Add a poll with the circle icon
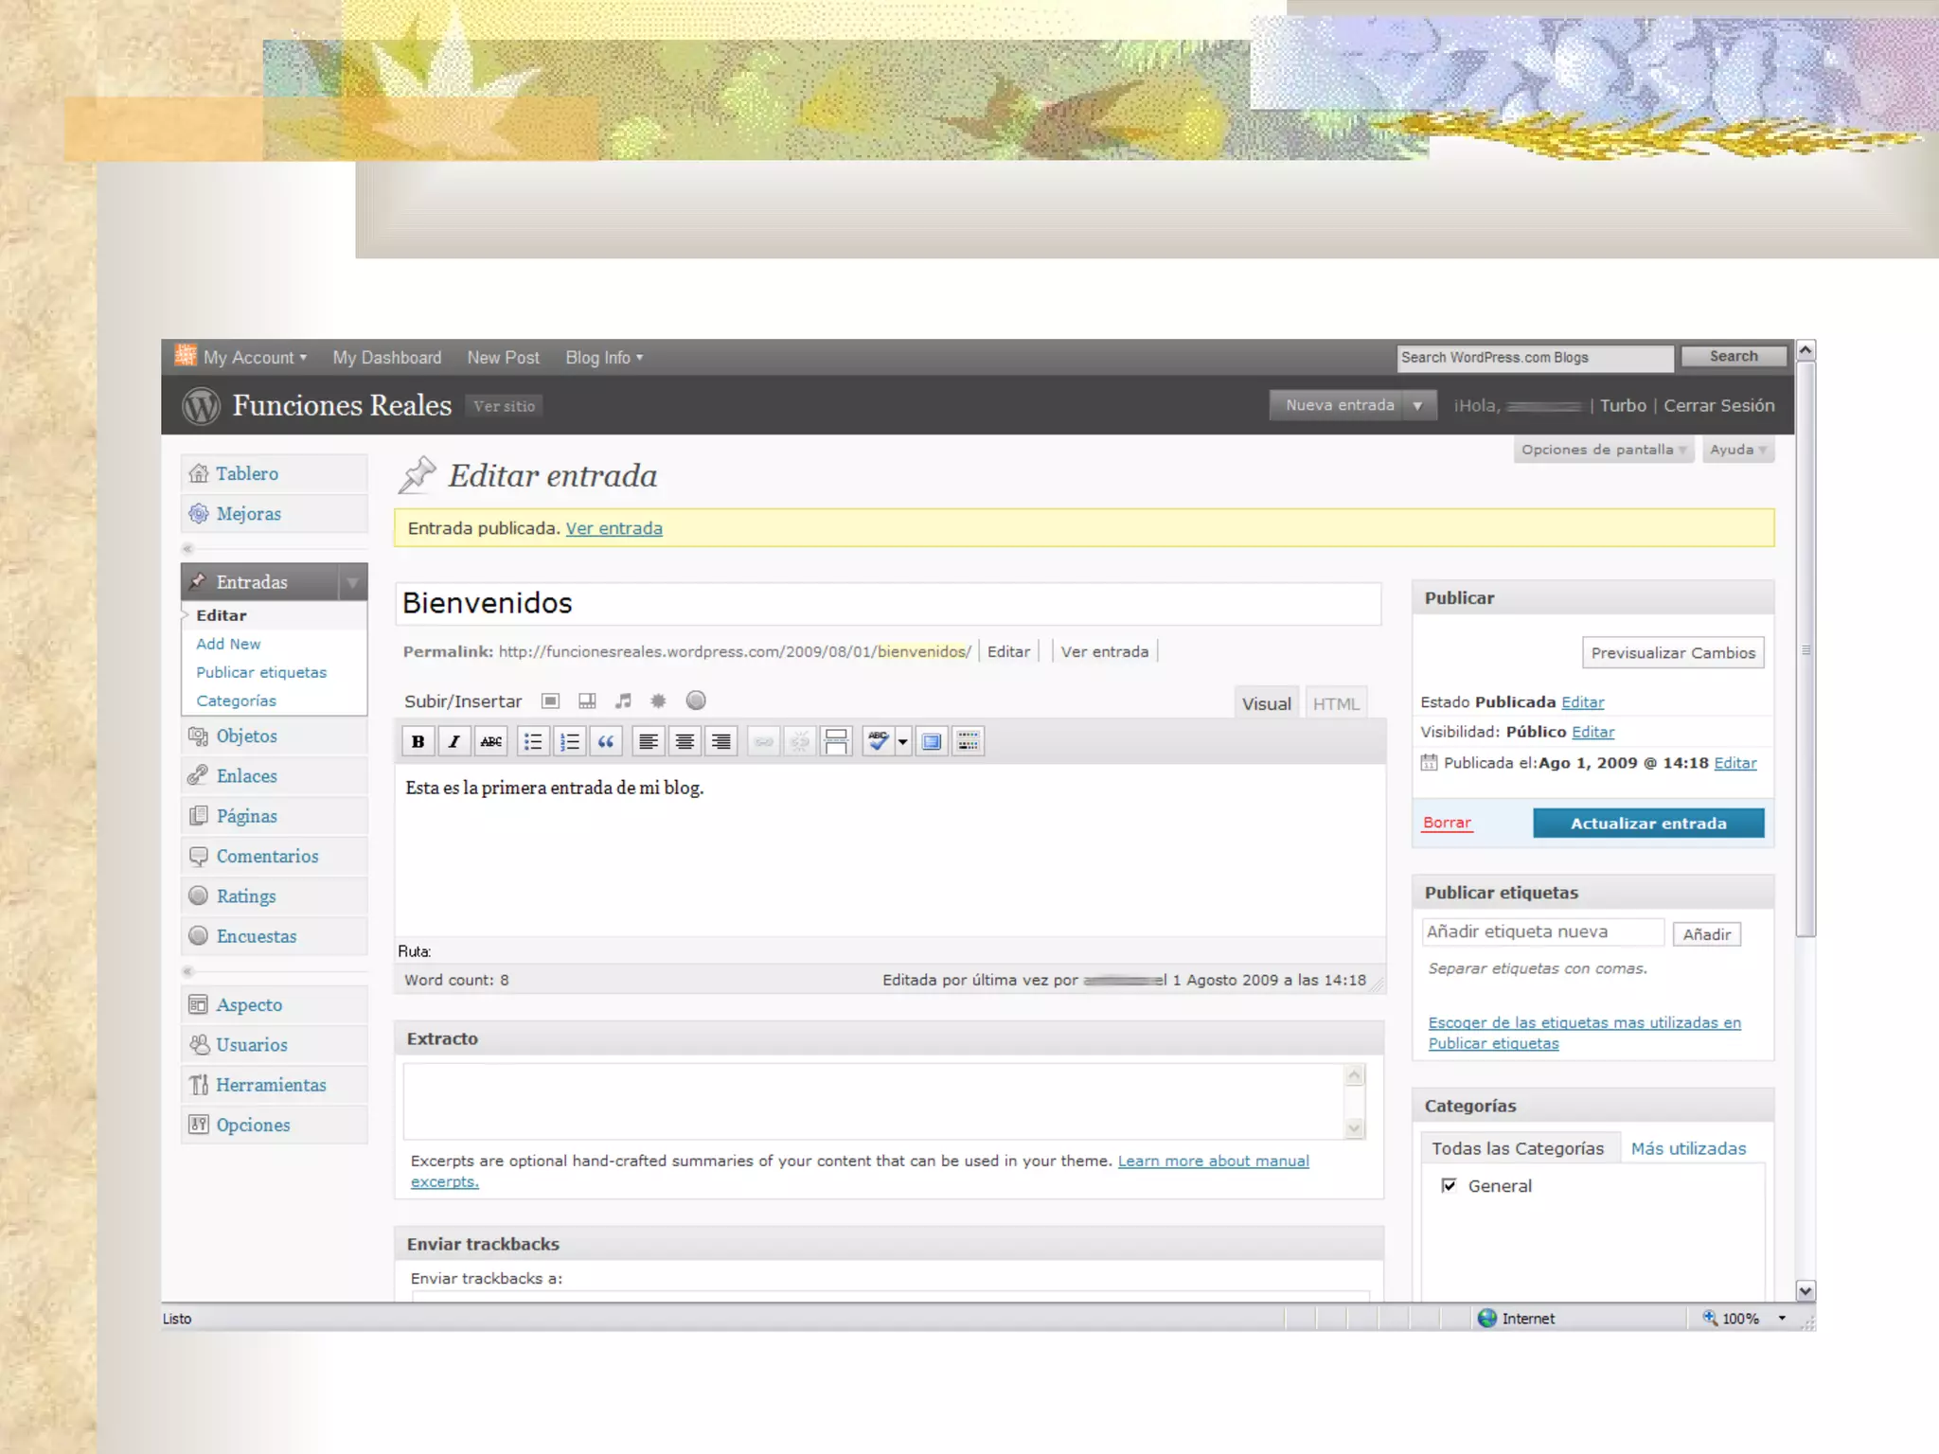The height and width of the screenshot is (1454, 1939). [696, 700]
